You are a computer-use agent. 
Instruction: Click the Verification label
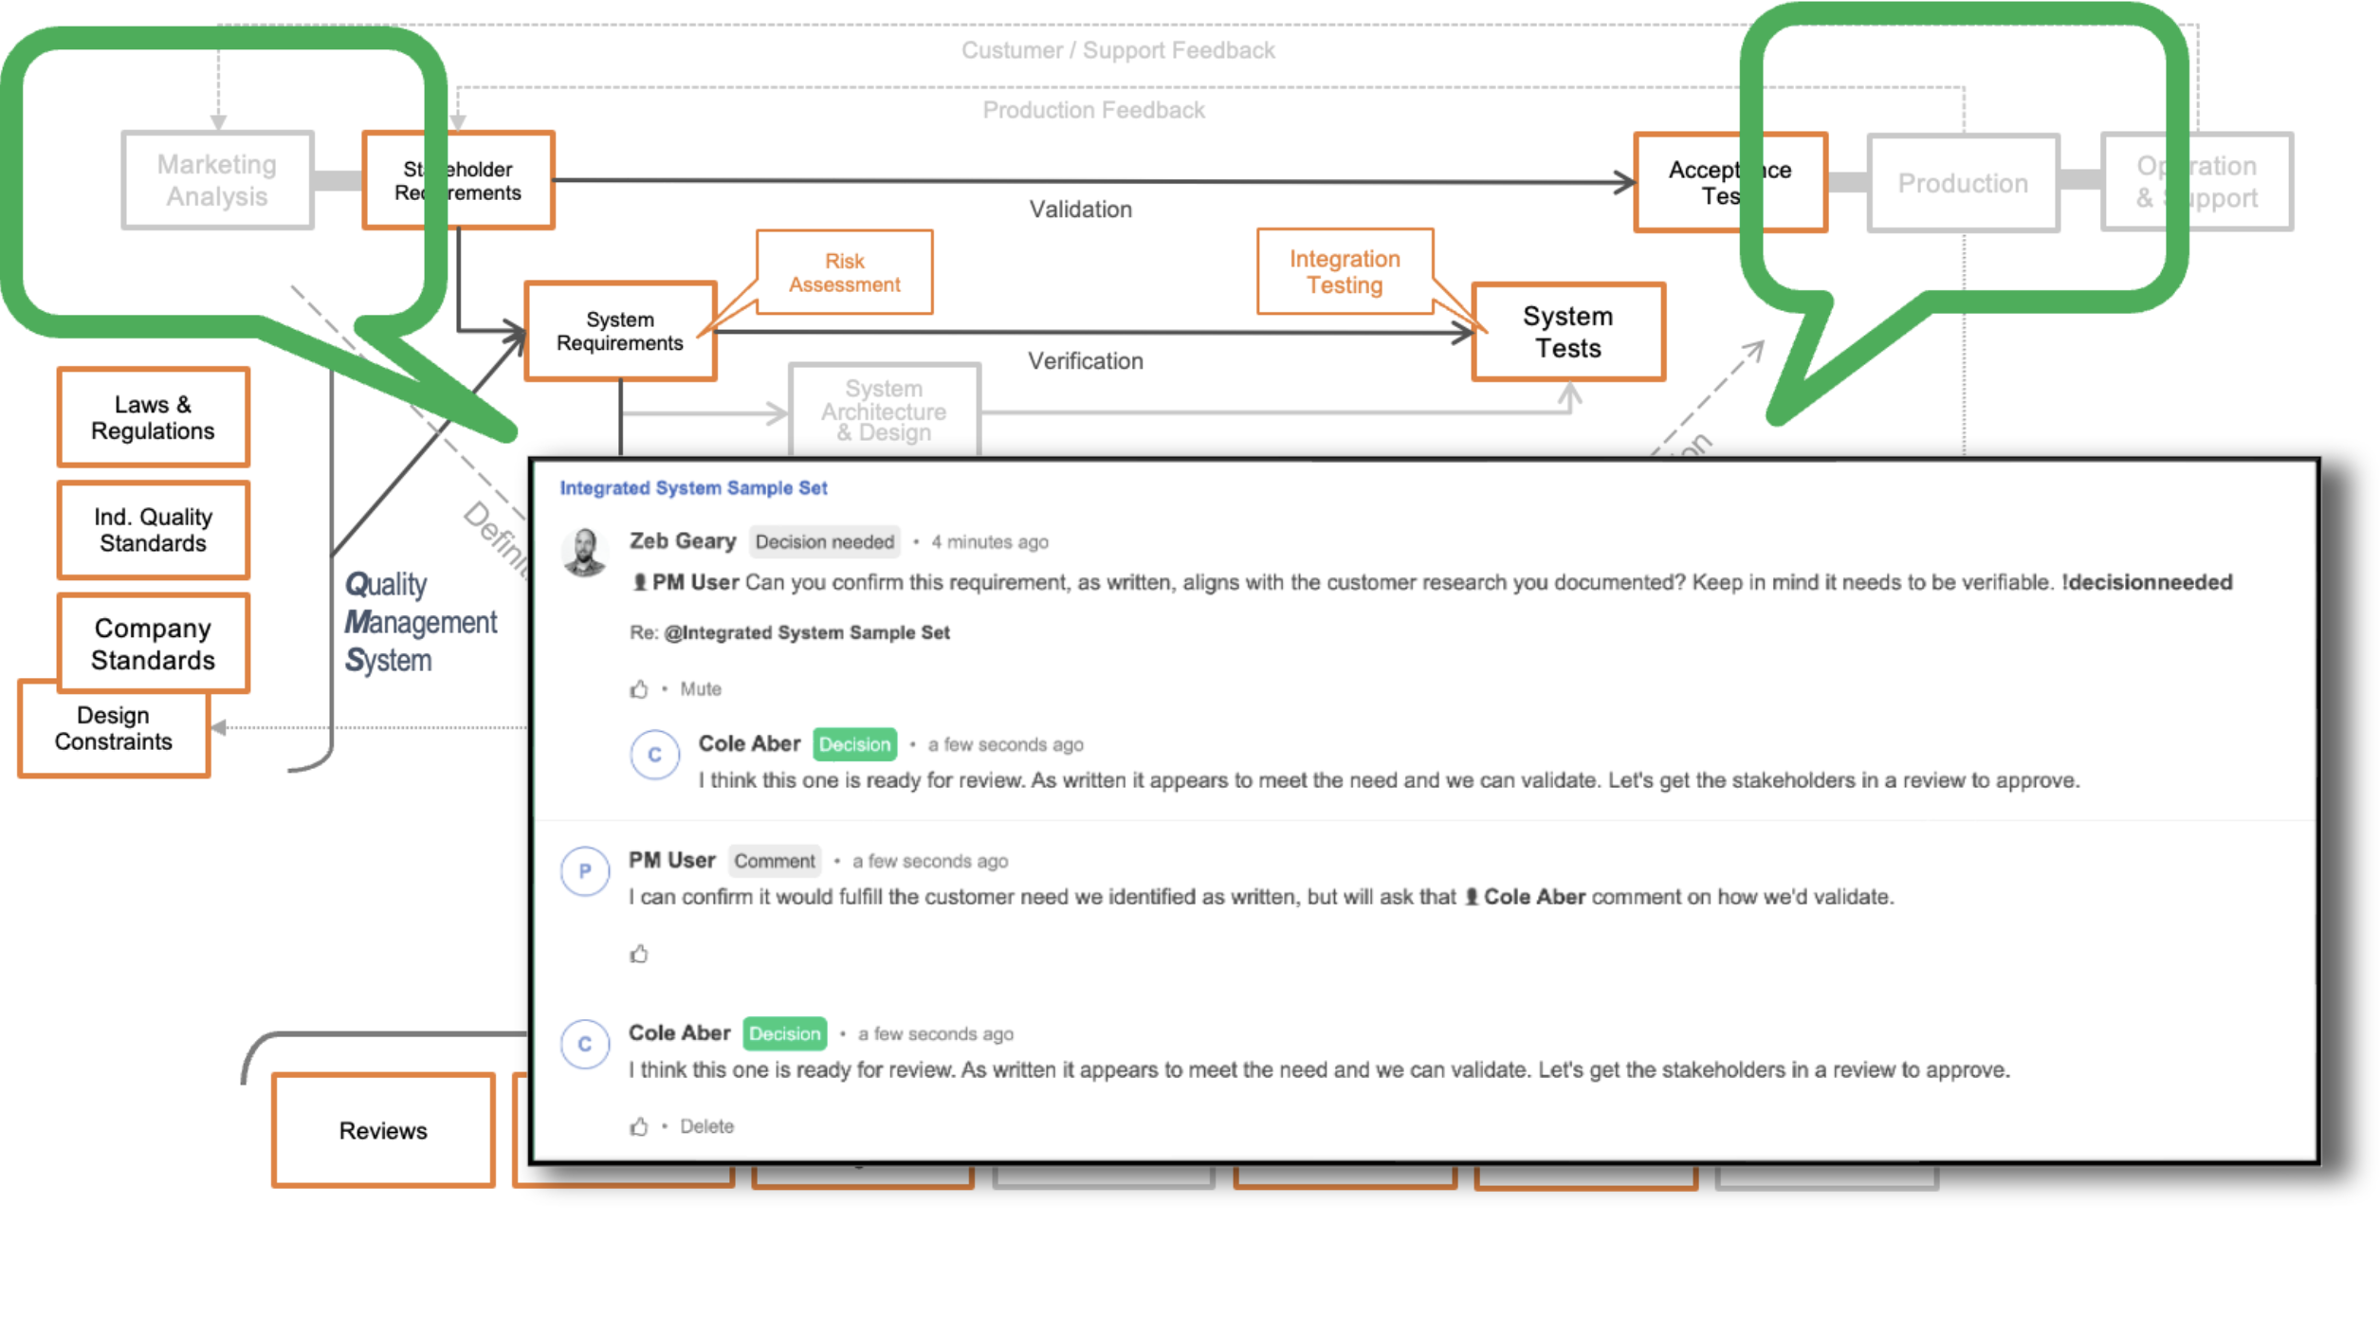(x=1086, y=360)
